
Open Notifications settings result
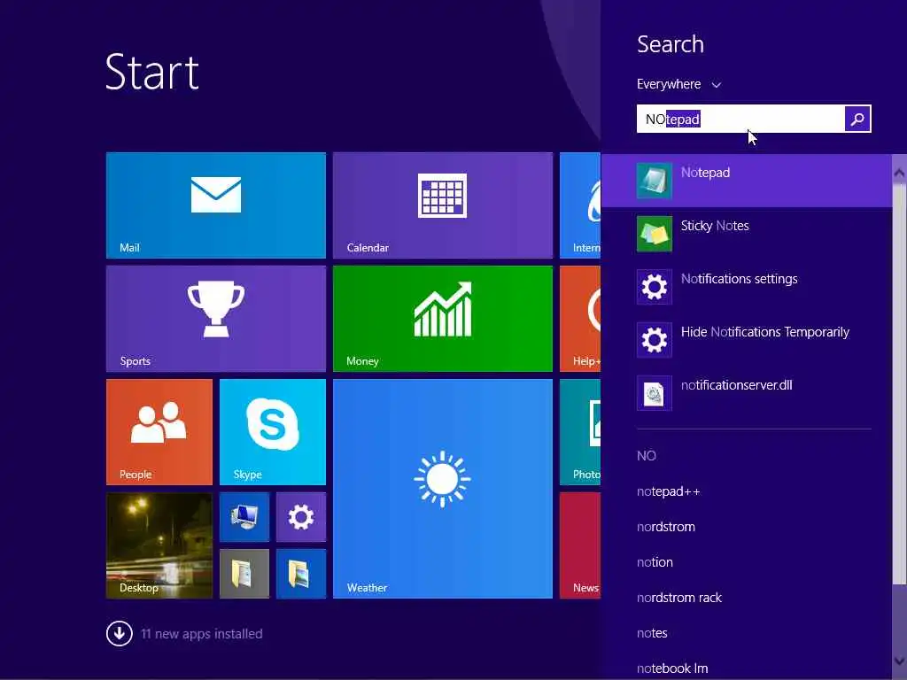pyautogui.click(x=747, y=287)
